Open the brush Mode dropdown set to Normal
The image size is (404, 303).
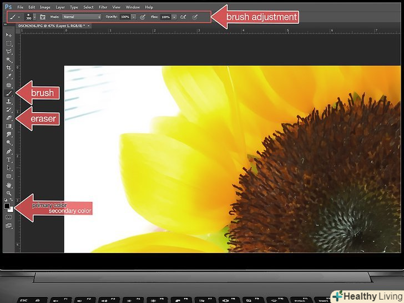coord(82,17)
